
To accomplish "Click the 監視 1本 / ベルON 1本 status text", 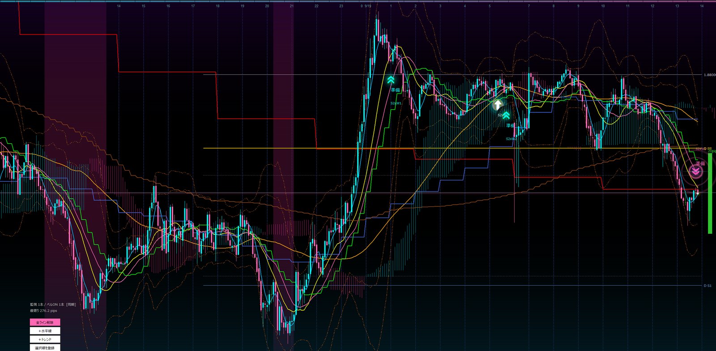I will 53,304.
